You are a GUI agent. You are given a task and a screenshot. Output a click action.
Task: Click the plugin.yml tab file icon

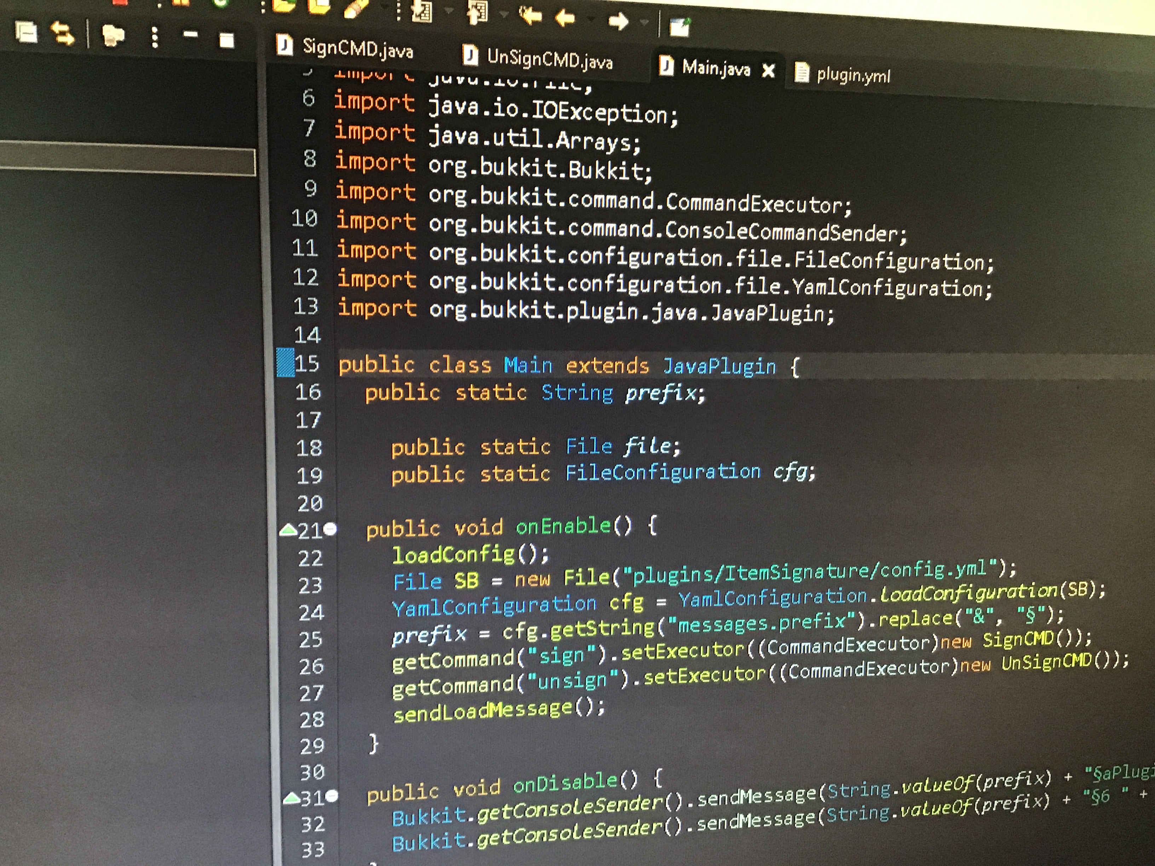click(x=801, y=73)
